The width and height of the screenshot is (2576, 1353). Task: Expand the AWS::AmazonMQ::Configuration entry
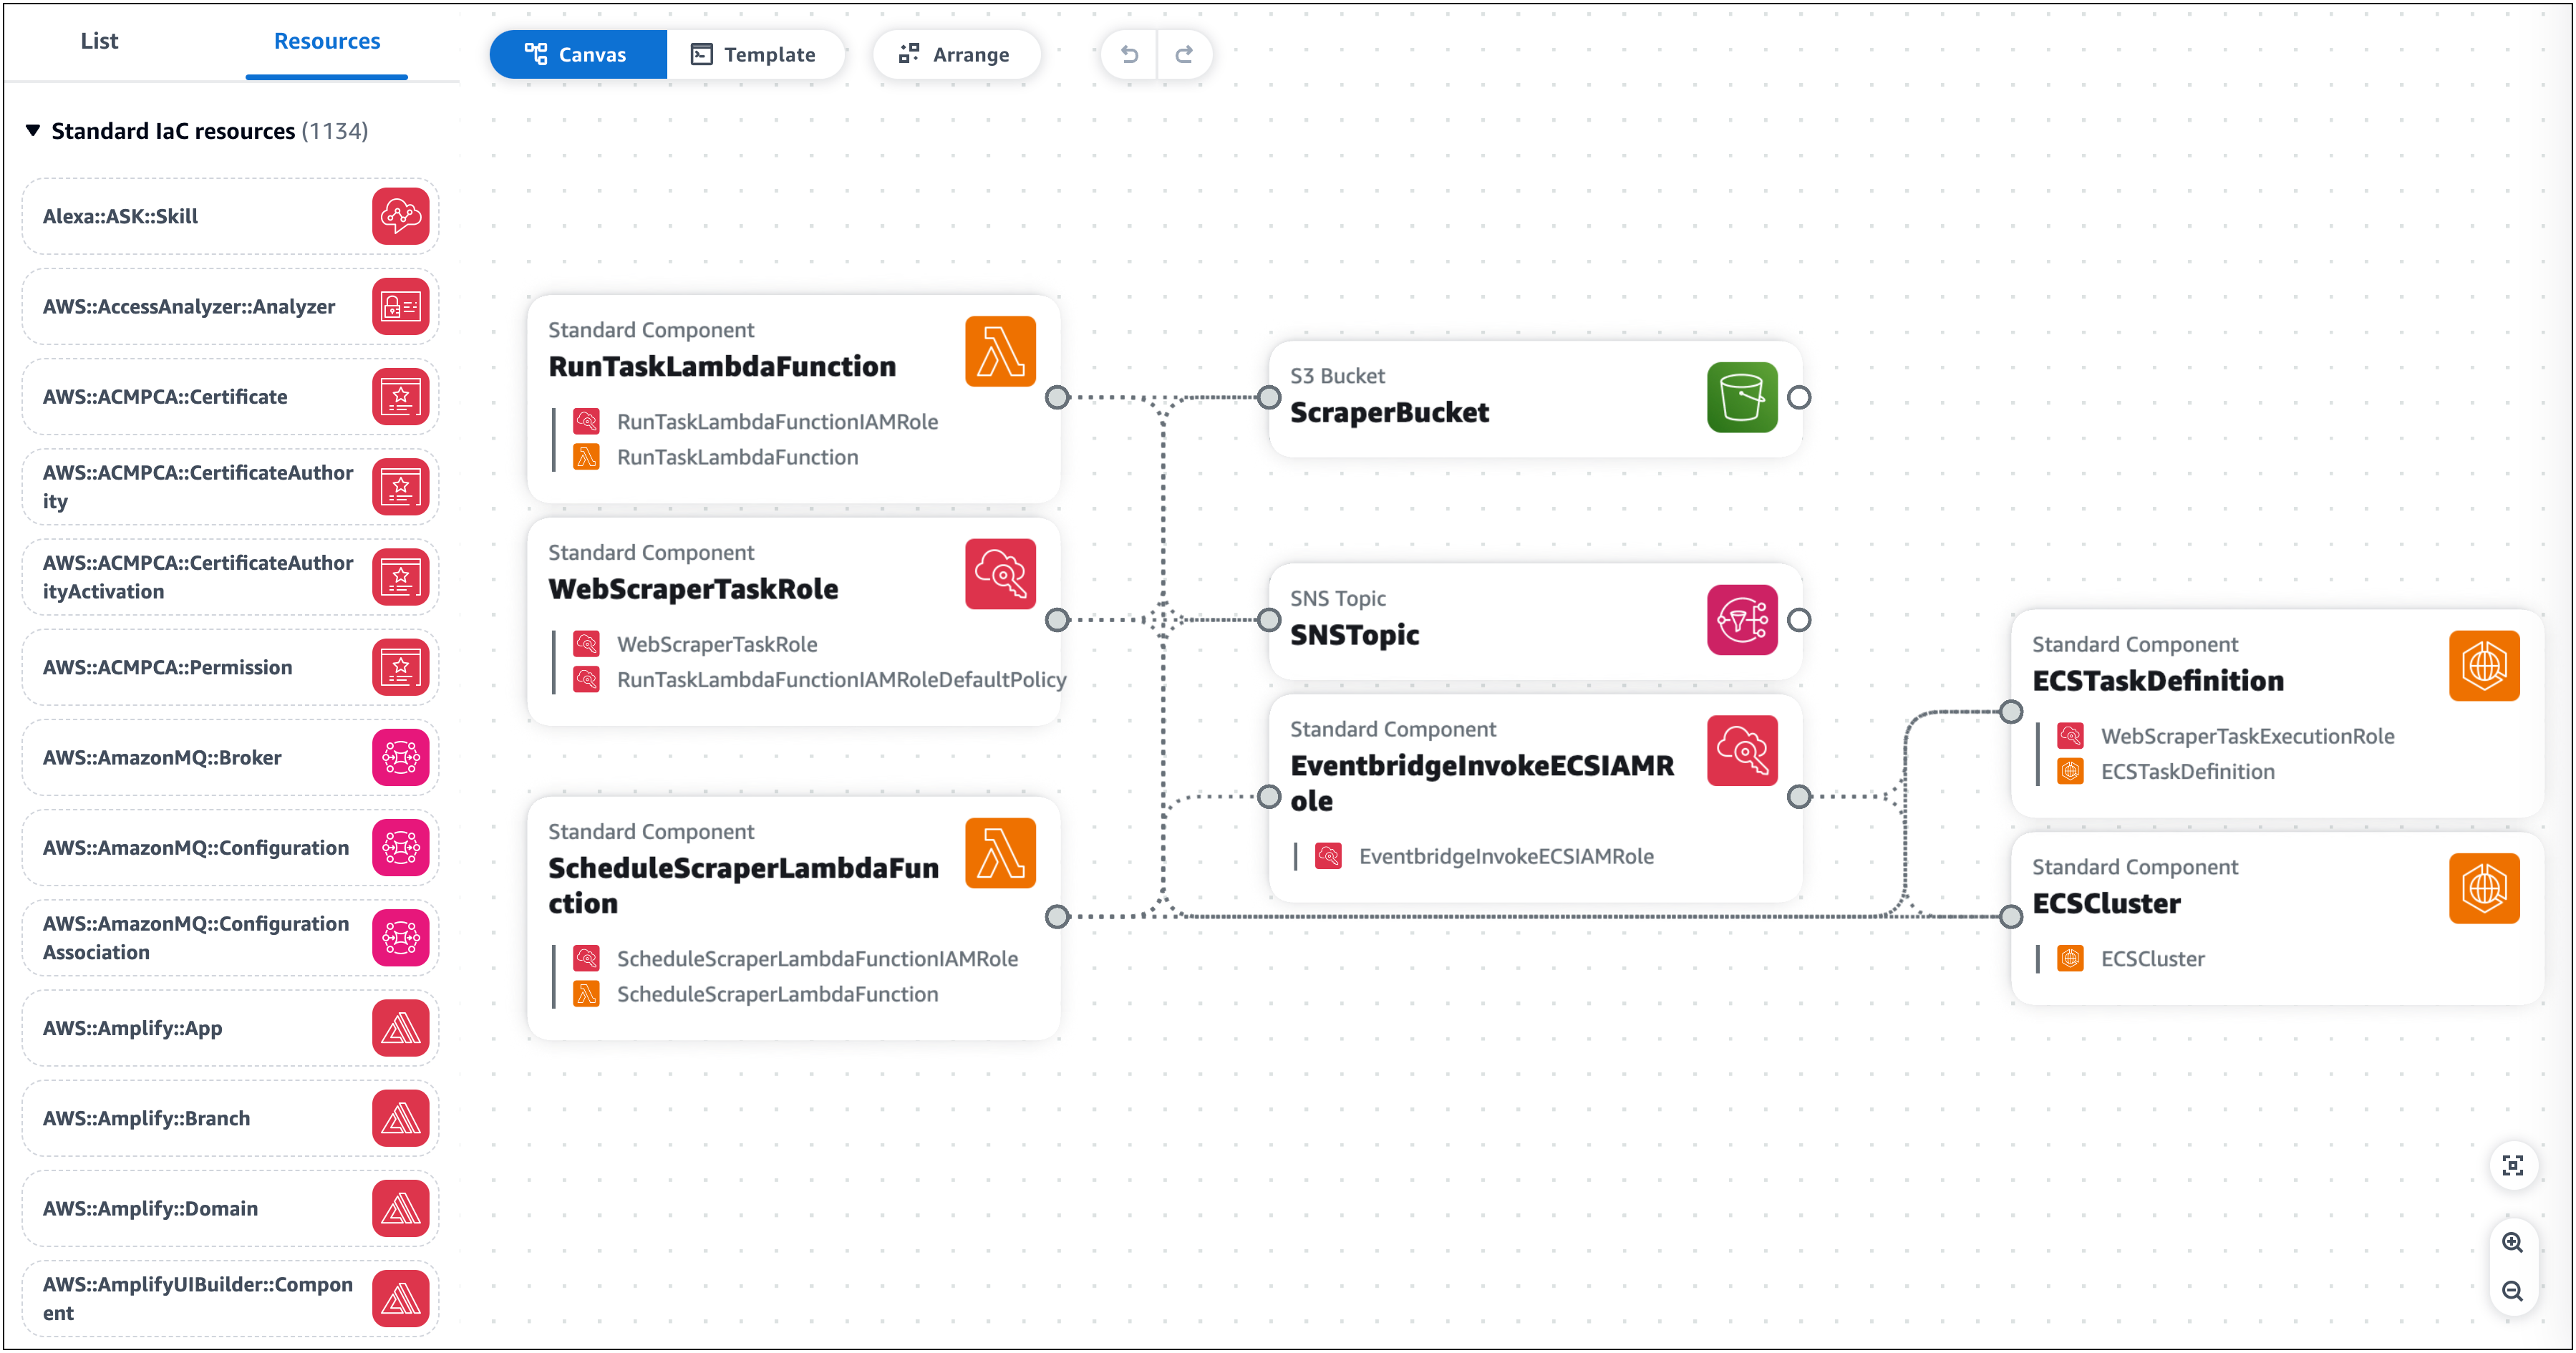(194, 847)
